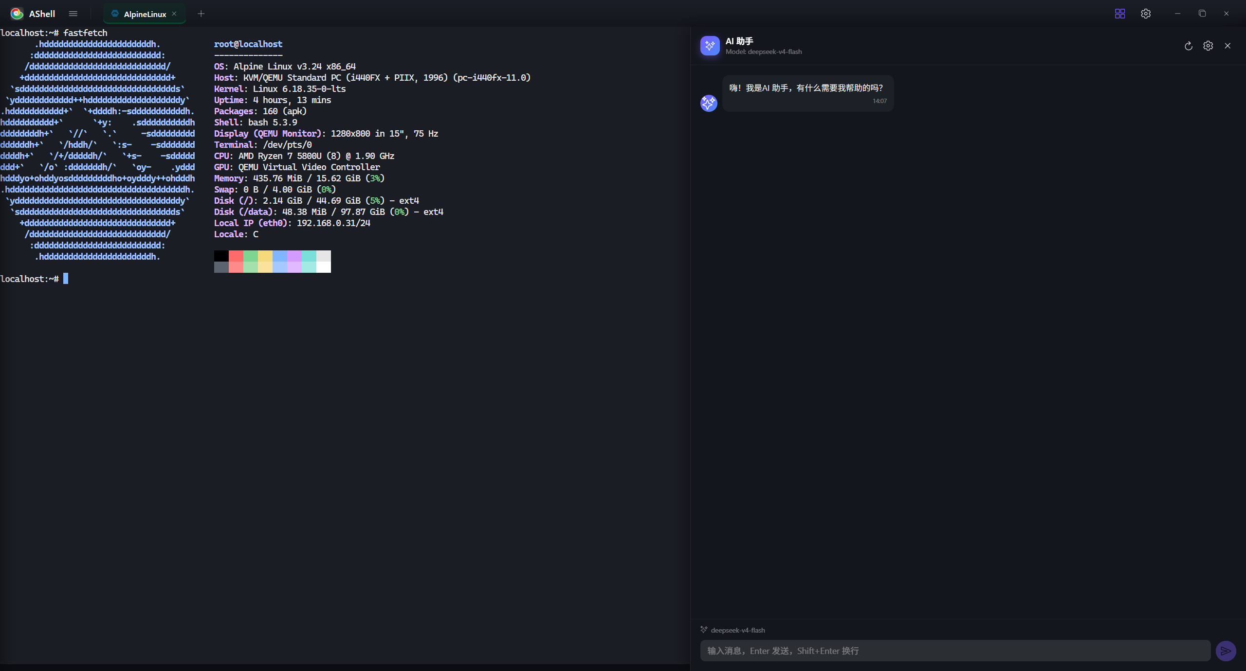Click the AI assistant sparkle logo

[710, 46]
